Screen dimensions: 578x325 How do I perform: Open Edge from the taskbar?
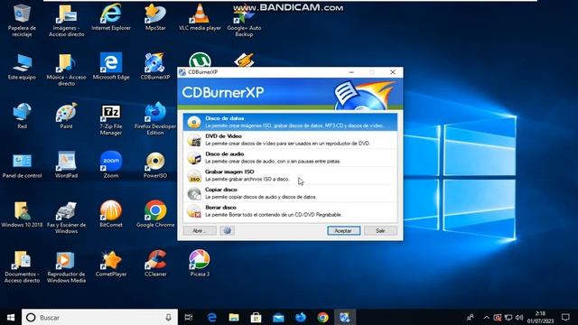click(211, 317)
